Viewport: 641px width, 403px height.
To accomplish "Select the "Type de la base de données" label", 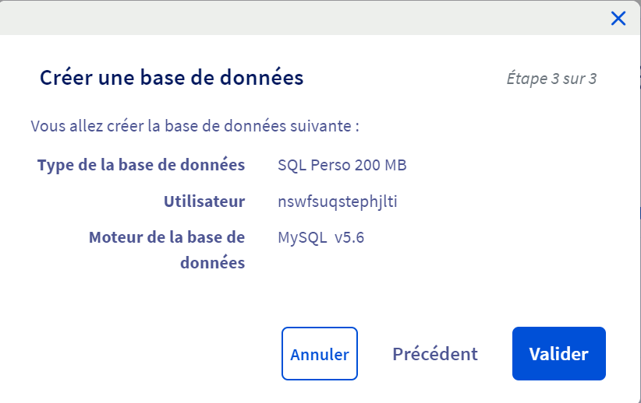I will (141, 165).
